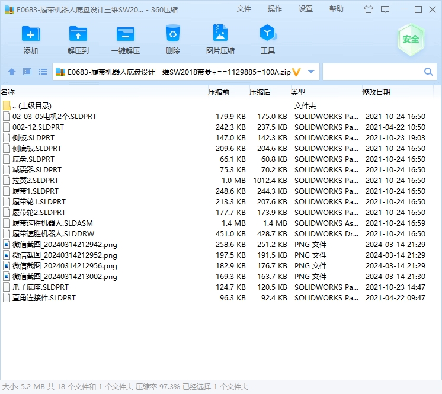Open the 设置 (Settings) menu
The image size is (442, 394).
tap(306, 9)
